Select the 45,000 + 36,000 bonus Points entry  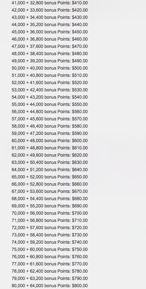[50, 32]
